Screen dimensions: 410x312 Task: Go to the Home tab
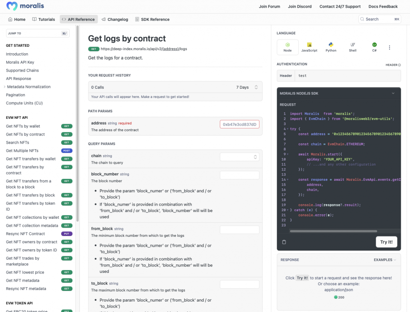click(x=17, y=19)
